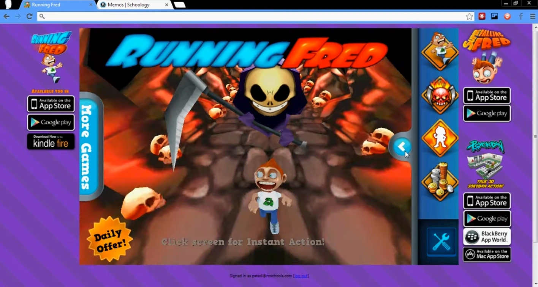Open Google Play badge under Psychoban

pyautogui.click(x=487, y=219)
